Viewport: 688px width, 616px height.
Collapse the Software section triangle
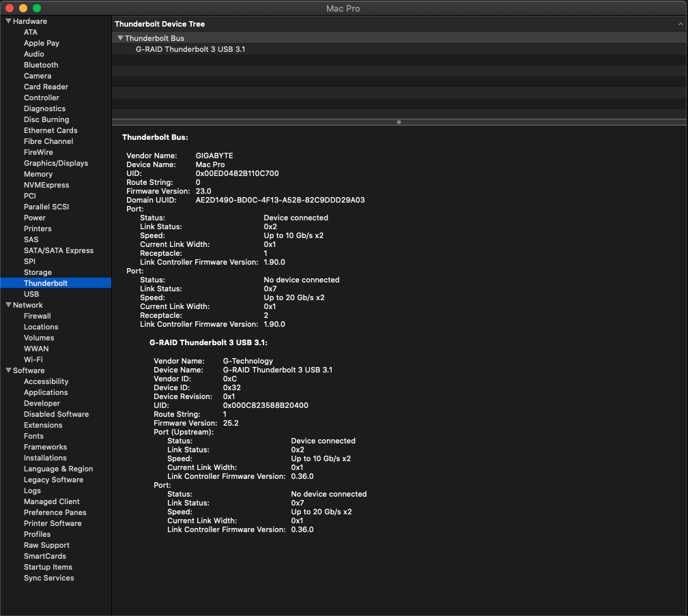coord(8,370)
